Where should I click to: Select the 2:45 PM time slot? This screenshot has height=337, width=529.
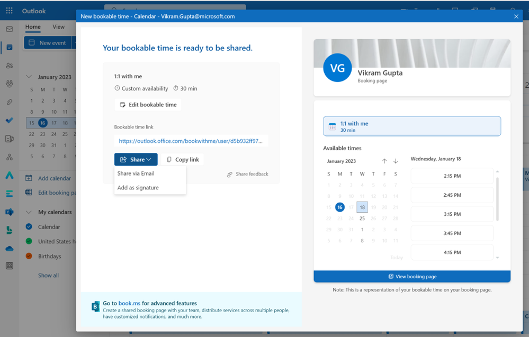[x=452, y=195]
